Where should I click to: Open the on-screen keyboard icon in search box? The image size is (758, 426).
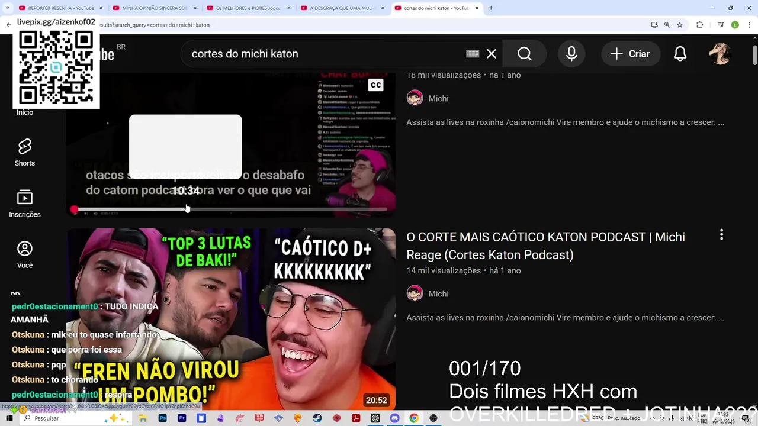point(473,54)
